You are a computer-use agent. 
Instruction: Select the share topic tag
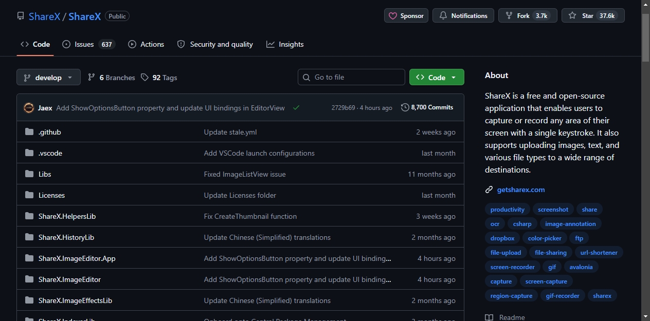pos(590,210)
